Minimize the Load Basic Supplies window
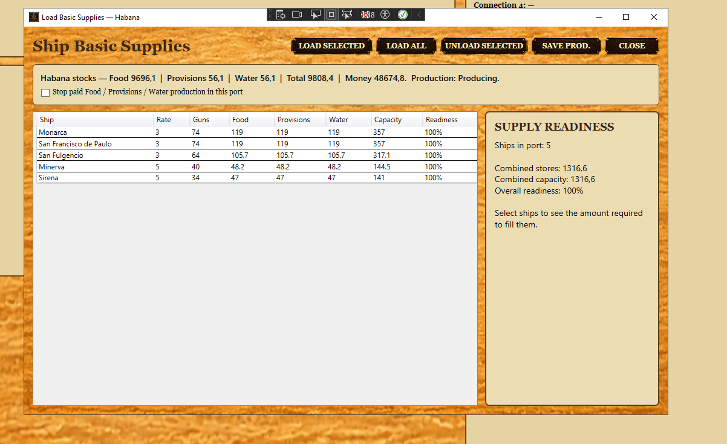Screen dimensions: 727x444 (x=598, y=17)
